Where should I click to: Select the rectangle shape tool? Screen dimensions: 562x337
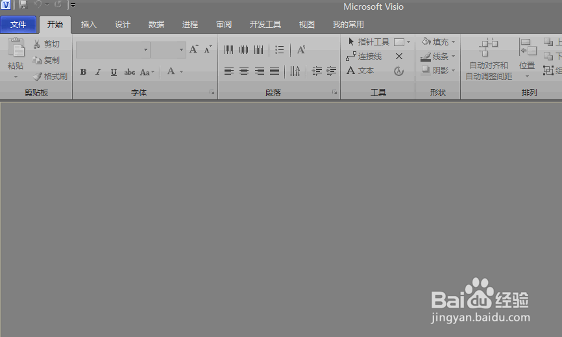point(399,42)
